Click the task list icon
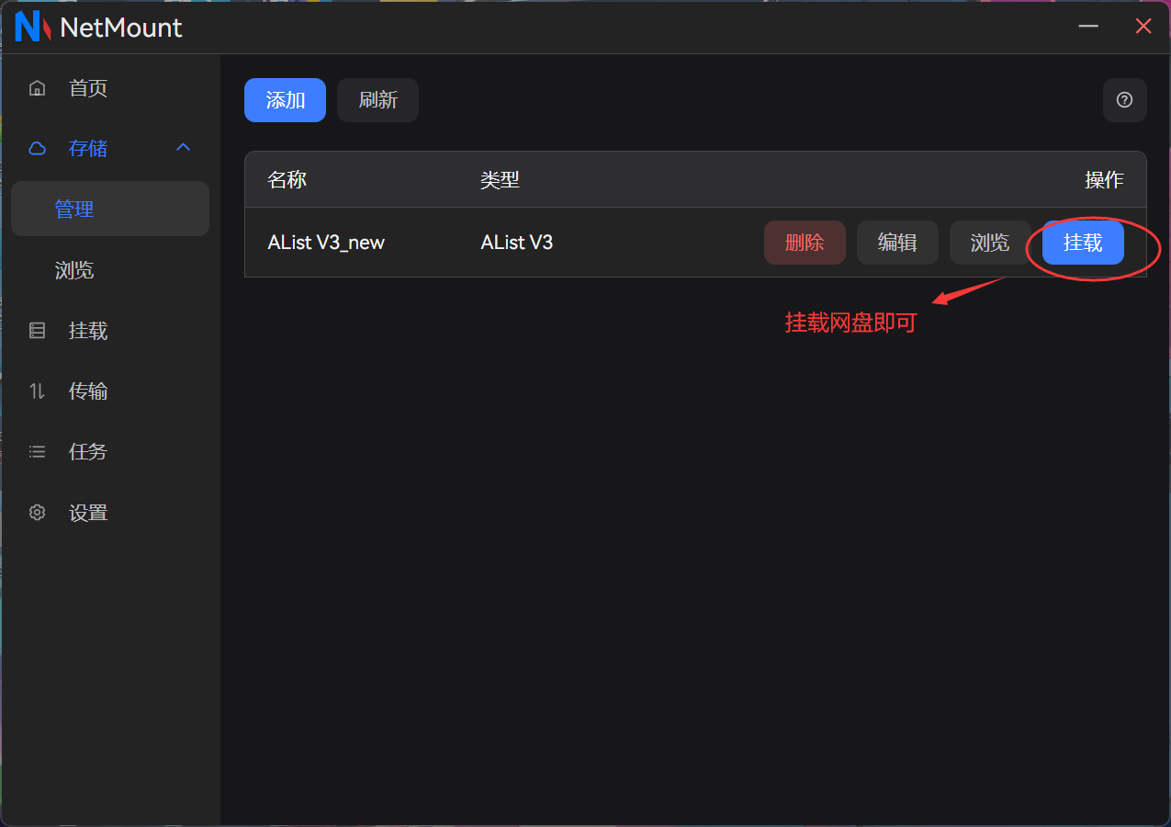This screenshot has height=827, width=1171. point(37,452)
